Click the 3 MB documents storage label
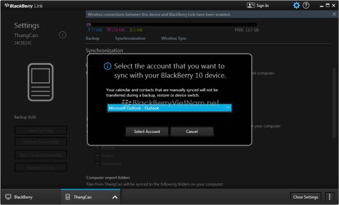Image resolution: width=339 pixels, height=205 pixels. pyautogui.click(x=136, y=30)
